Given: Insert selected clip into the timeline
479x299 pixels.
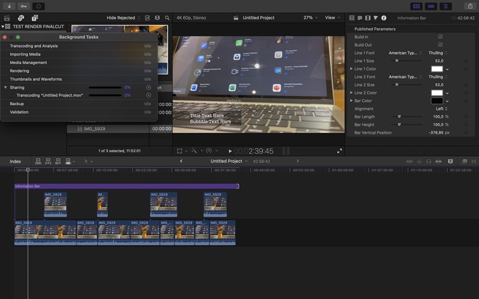Looking at the screenshot, I should (x=48, y=161).
